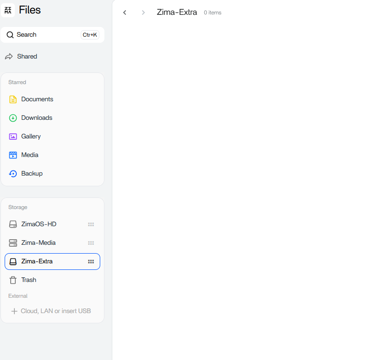
Task: Click the Zima logo icon
Action: pyautogui.click(x=8, y=10)
